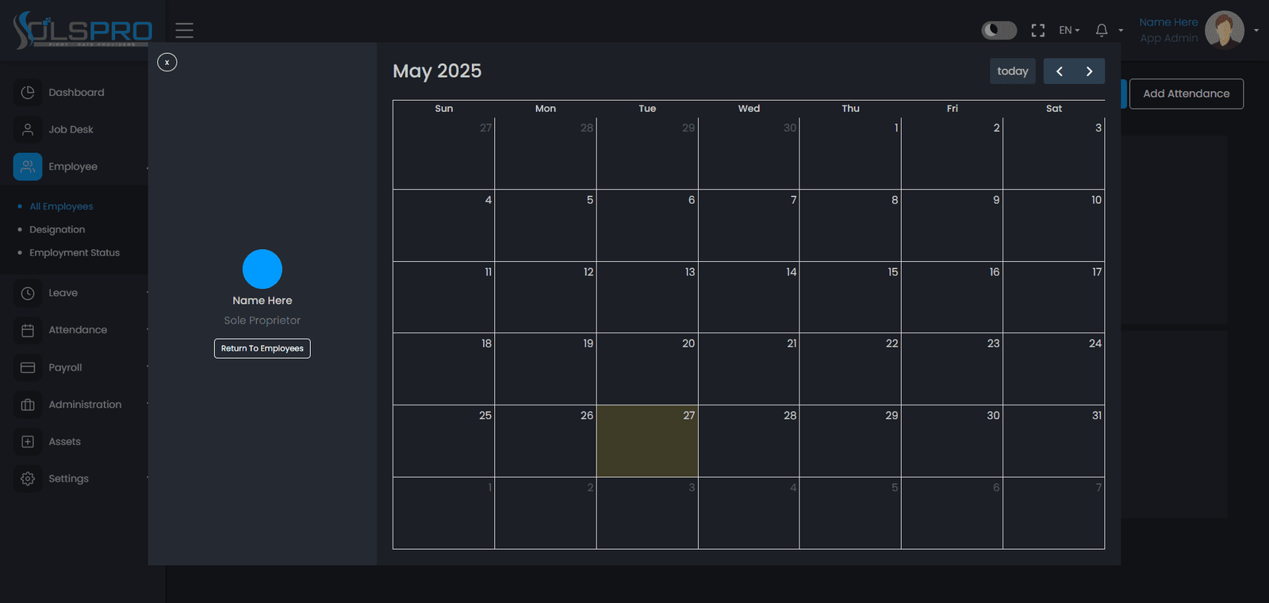The image size is (1269, 603).
Task: Click the today button
Action: [x=1013, y=71]
